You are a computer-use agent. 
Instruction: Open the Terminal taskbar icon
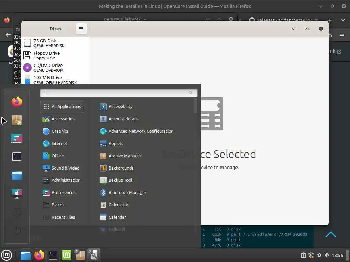(x=53, y=255)
